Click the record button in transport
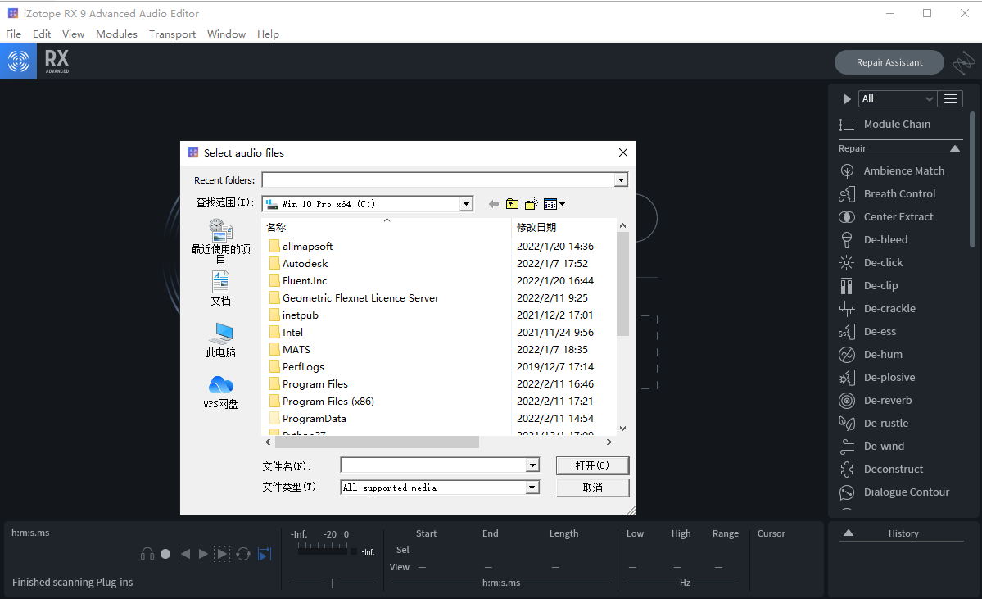The image size is (982, 599). pos(165,554)
